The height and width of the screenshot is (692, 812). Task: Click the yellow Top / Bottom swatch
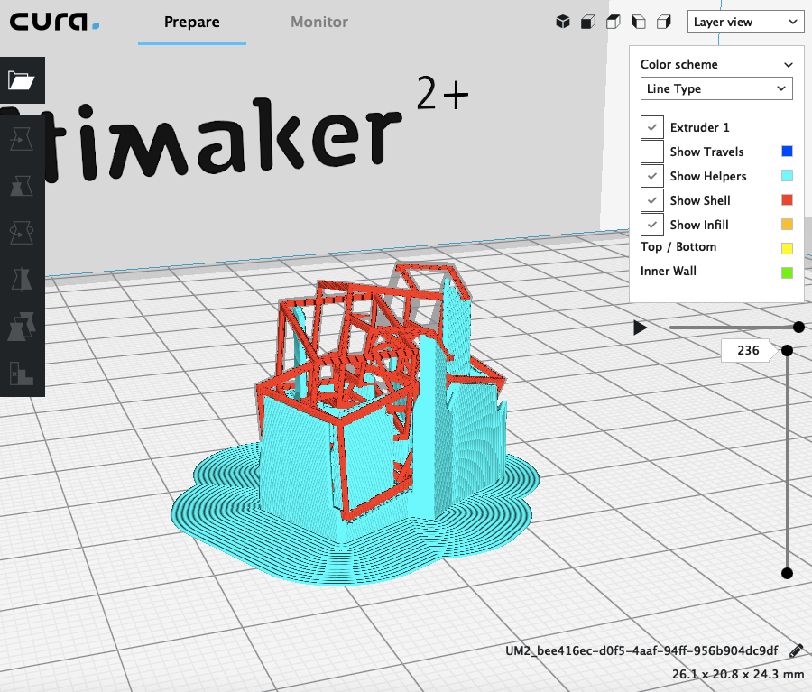pyautogui.click(x=787, y=249)
